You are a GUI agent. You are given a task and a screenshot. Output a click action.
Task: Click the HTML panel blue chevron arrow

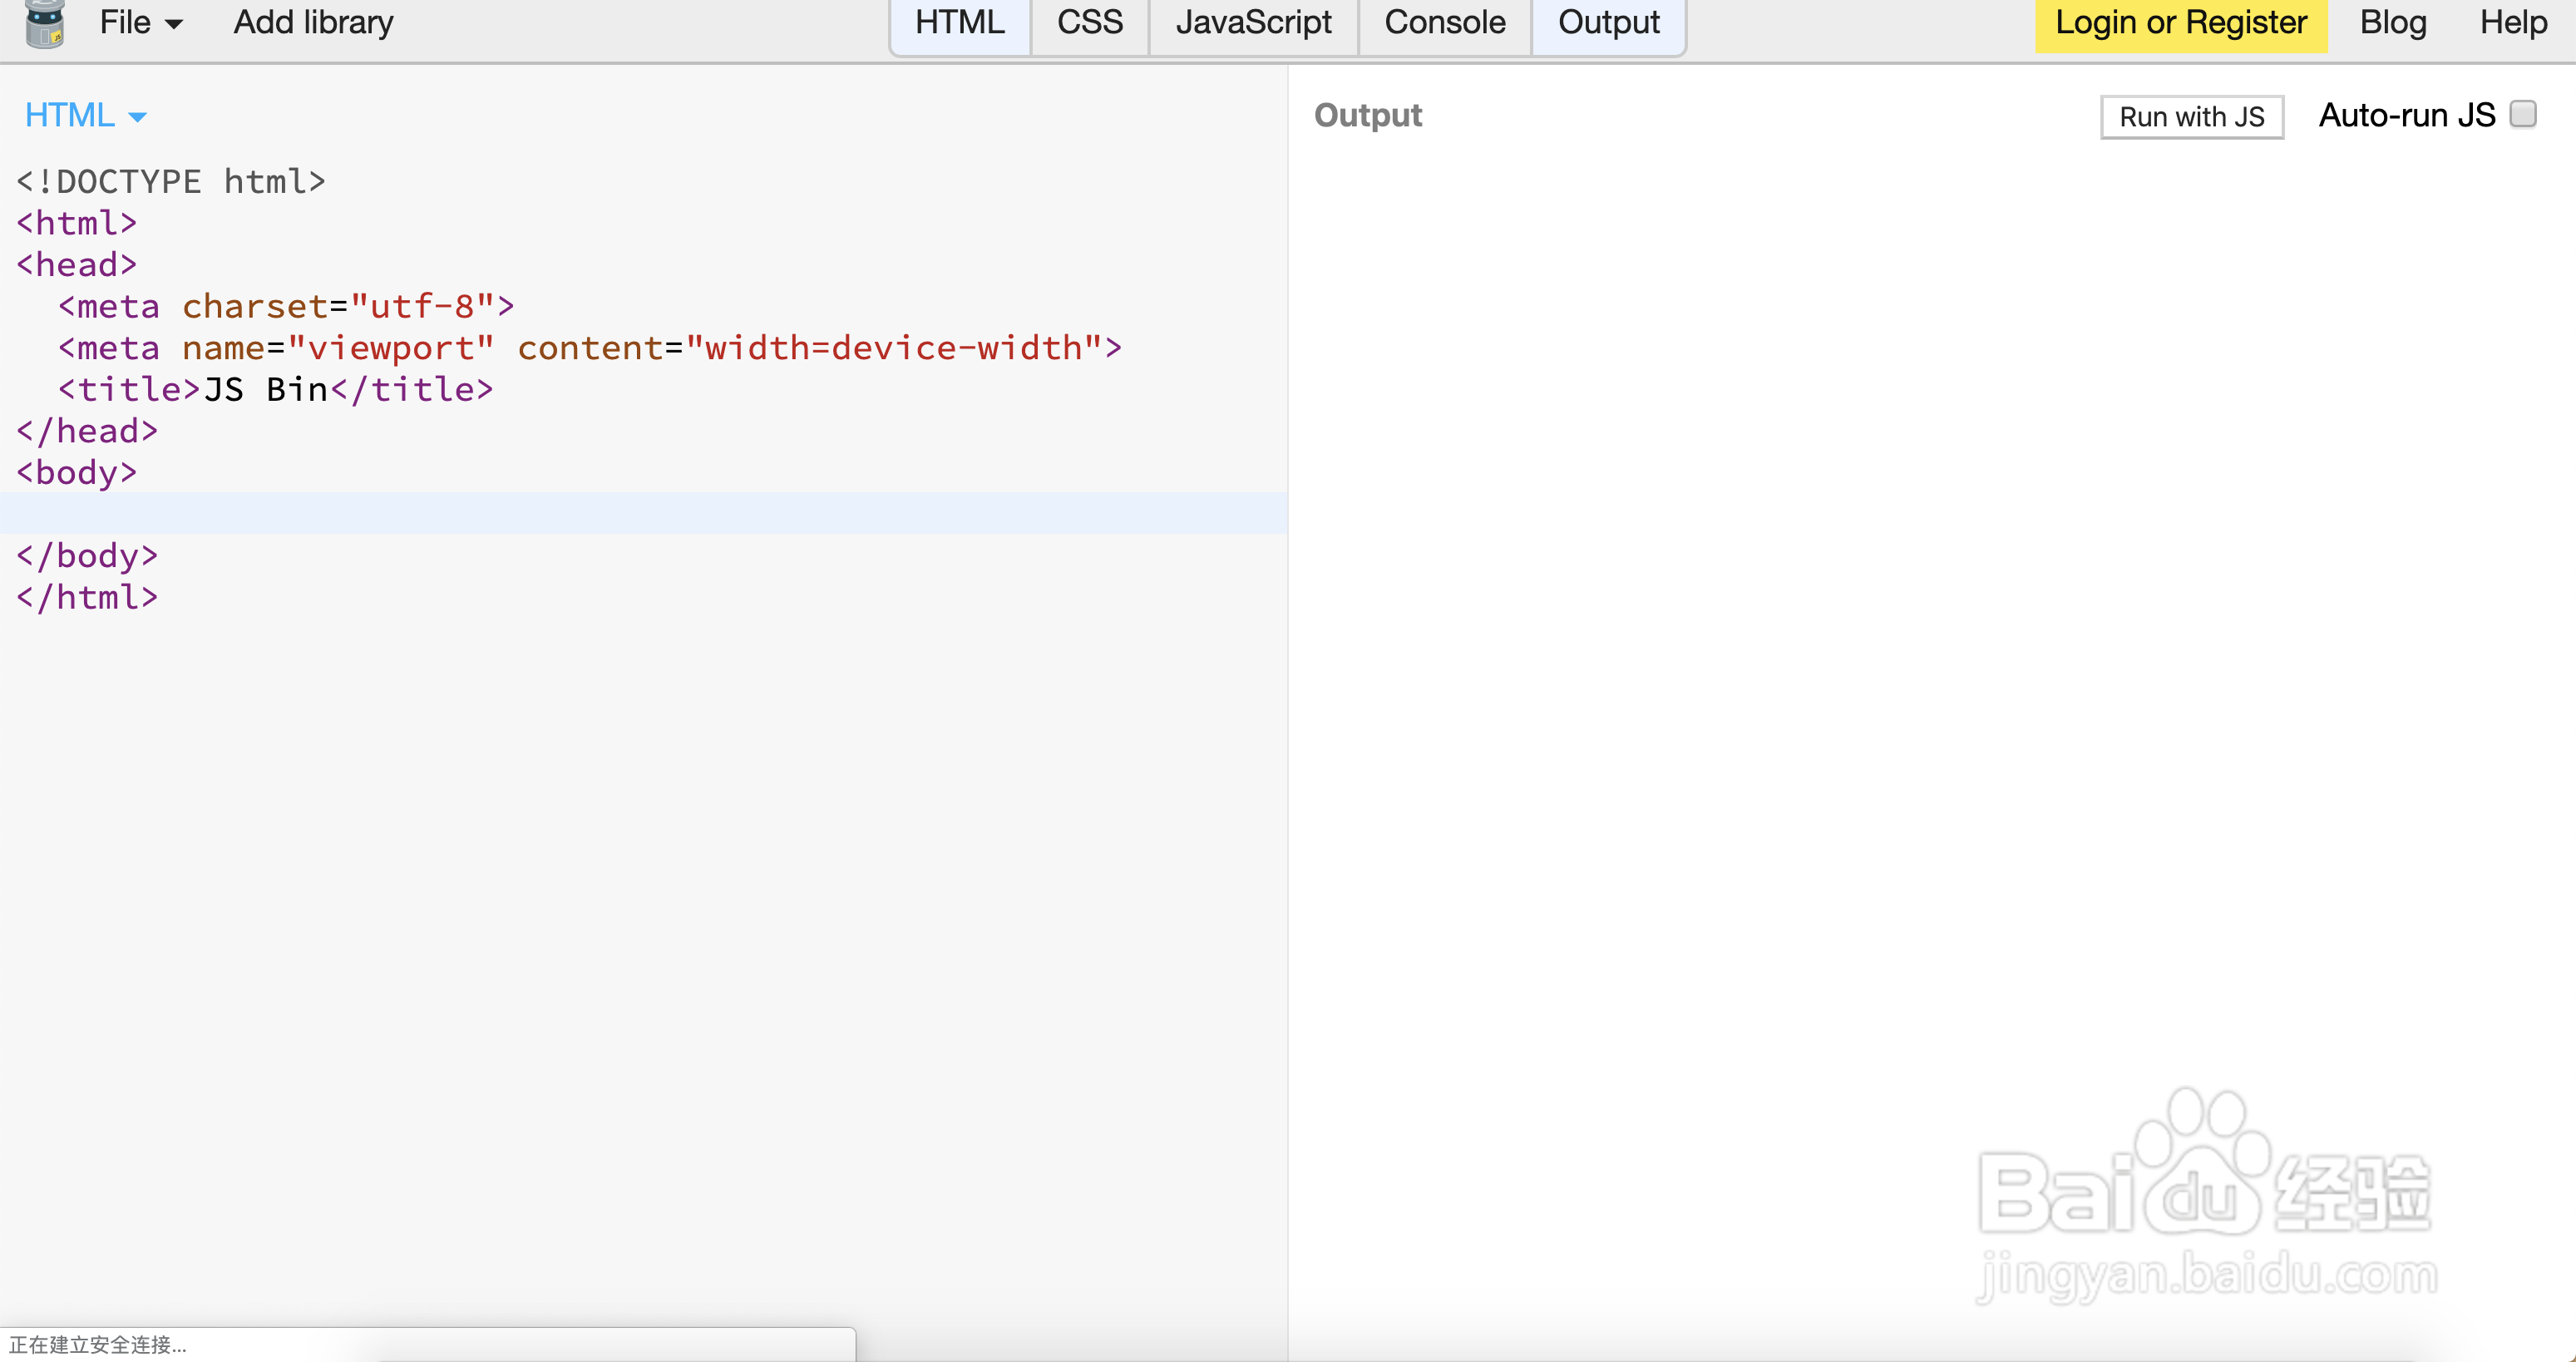click(x=138, y=117)
